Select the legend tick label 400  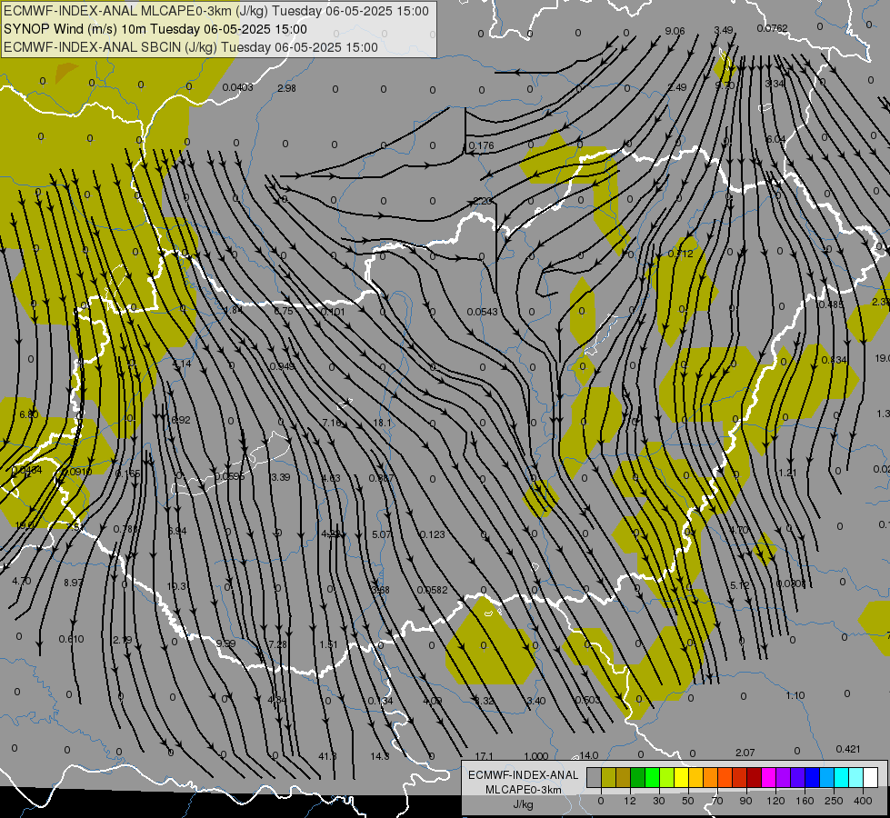863,801
